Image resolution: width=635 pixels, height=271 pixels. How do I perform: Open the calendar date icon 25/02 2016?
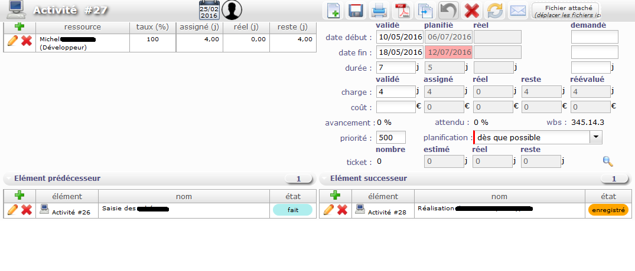(209, 10)
